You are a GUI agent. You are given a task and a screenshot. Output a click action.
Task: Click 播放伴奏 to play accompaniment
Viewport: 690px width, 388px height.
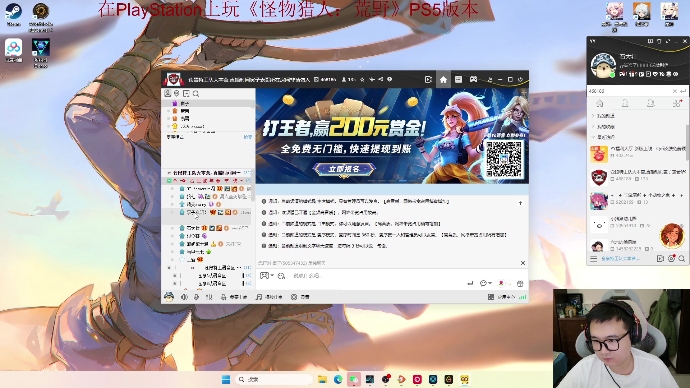coord(269,297)
